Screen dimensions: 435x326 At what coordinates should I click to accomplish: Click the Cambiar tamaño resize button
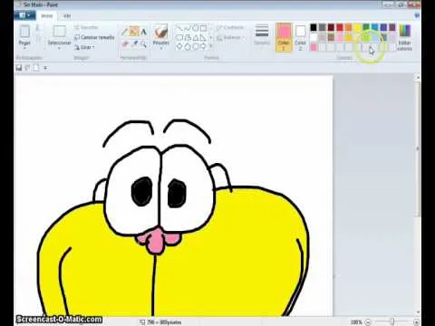[95, 37]
